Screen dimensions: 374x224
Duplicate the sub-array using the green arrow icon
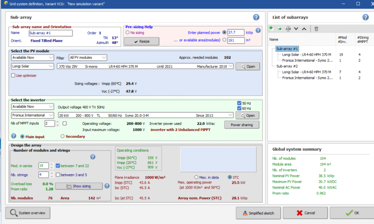(280, 28)
